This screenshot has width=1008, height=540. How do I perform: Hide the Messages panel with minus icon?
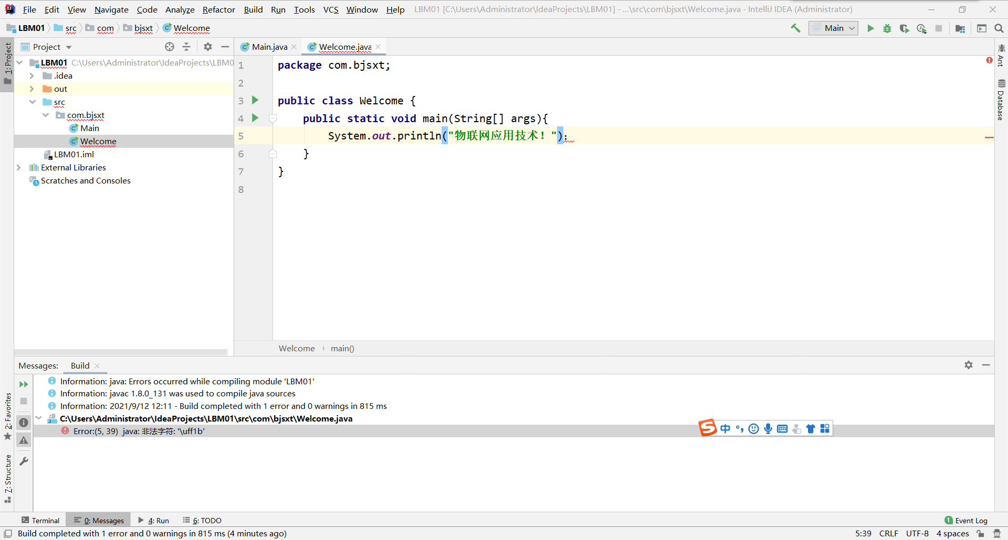(x=986, y=365)
